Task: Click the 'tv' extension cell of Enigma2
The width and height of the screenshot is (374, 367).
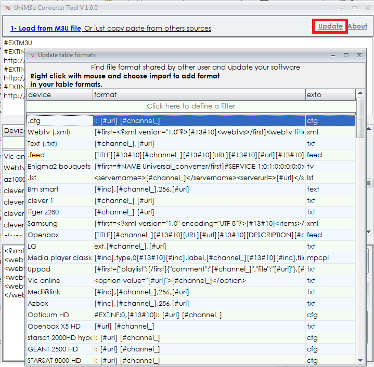Action: pos(330,166)
